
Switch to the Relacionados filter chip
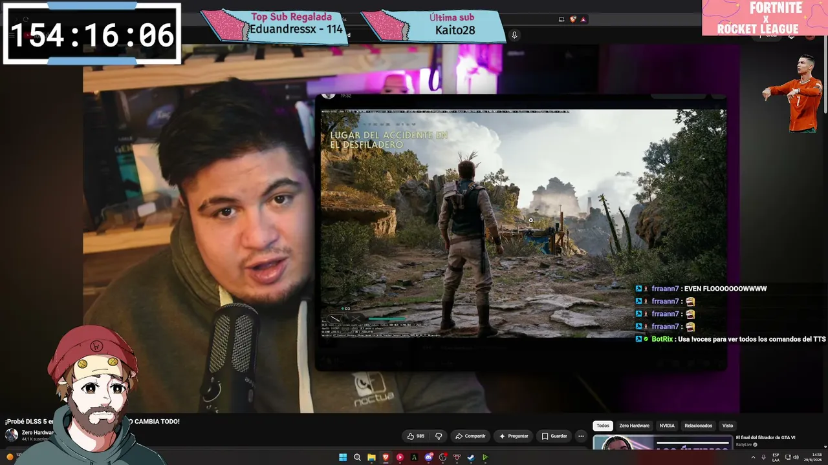(699, 426)
